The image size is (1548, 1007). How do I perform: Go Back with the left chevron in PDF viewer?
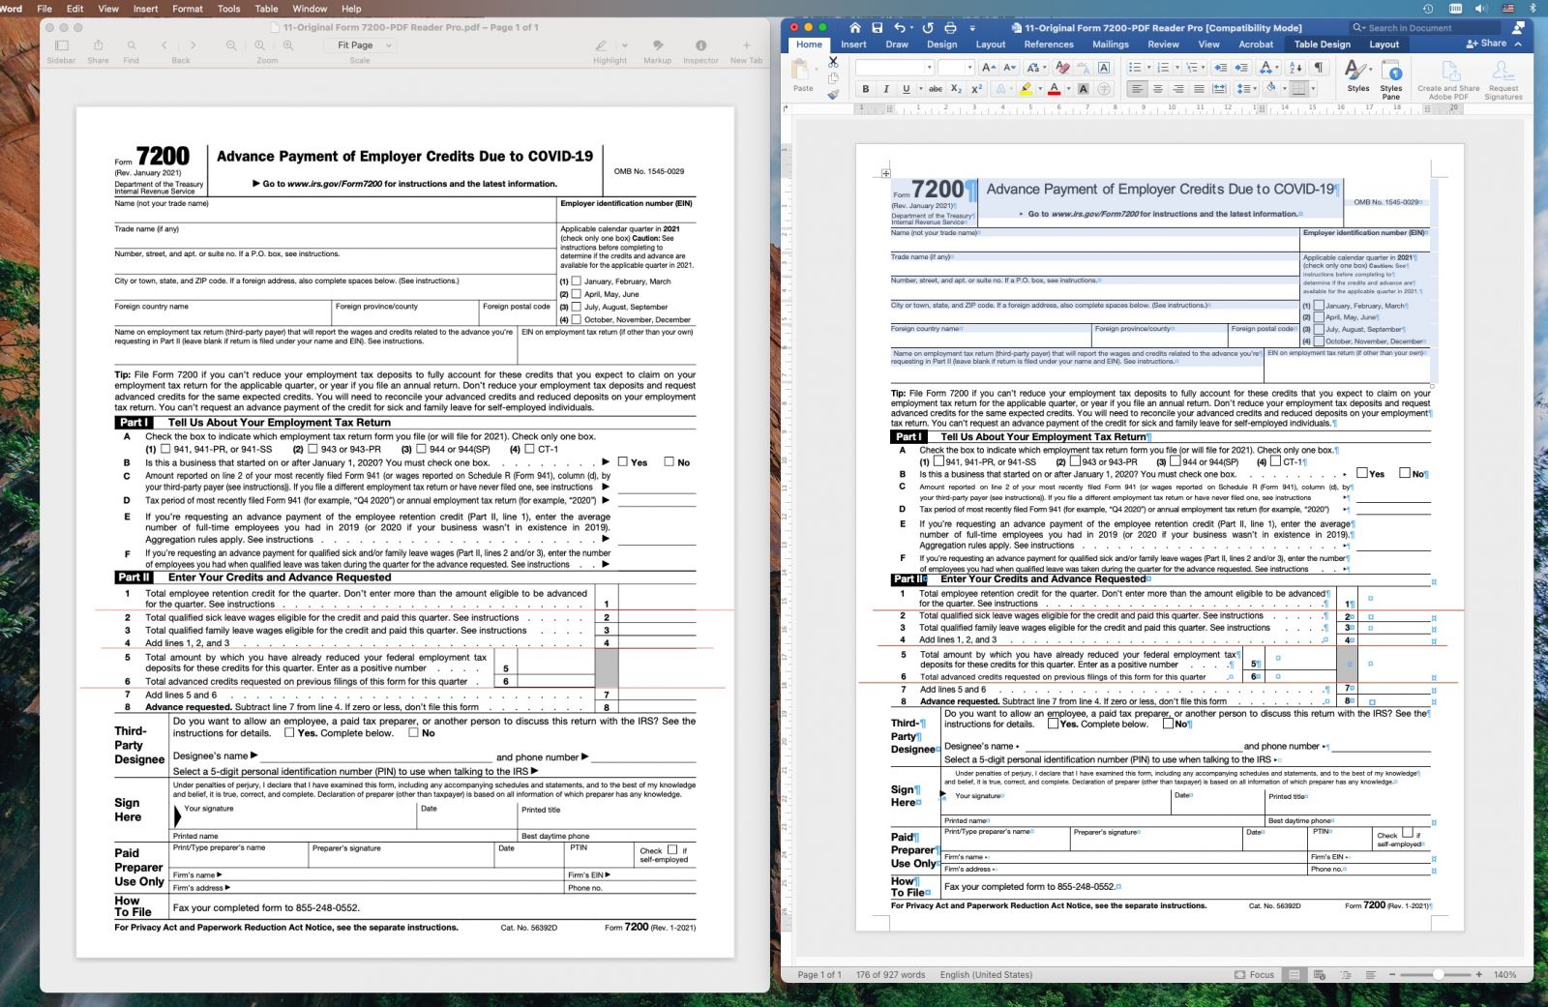tap(164, 45)
